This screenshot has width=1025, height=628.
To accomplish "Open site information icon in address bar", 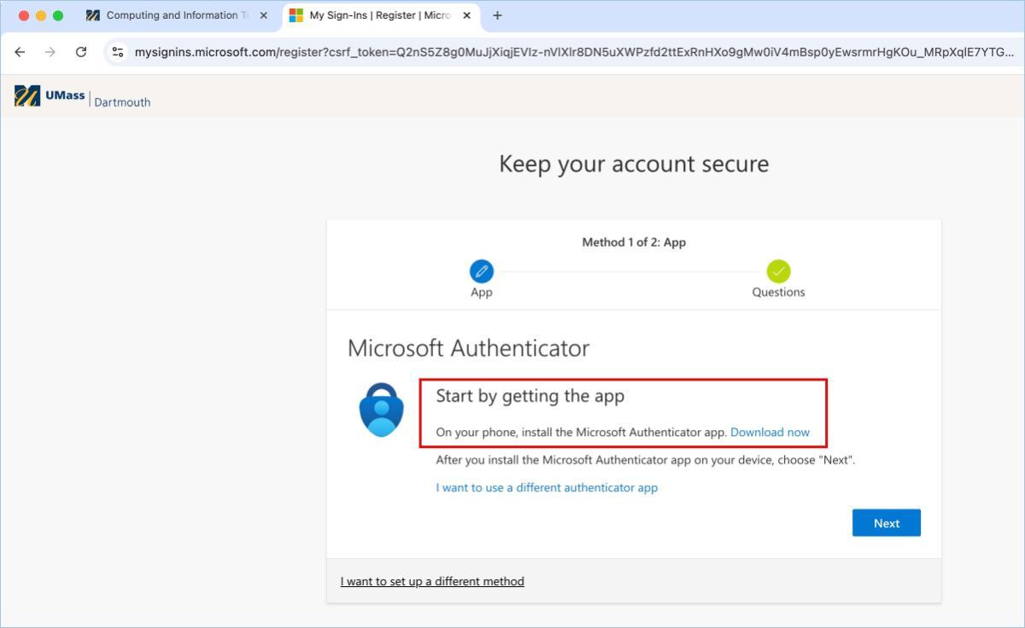I will pos(118,52).
